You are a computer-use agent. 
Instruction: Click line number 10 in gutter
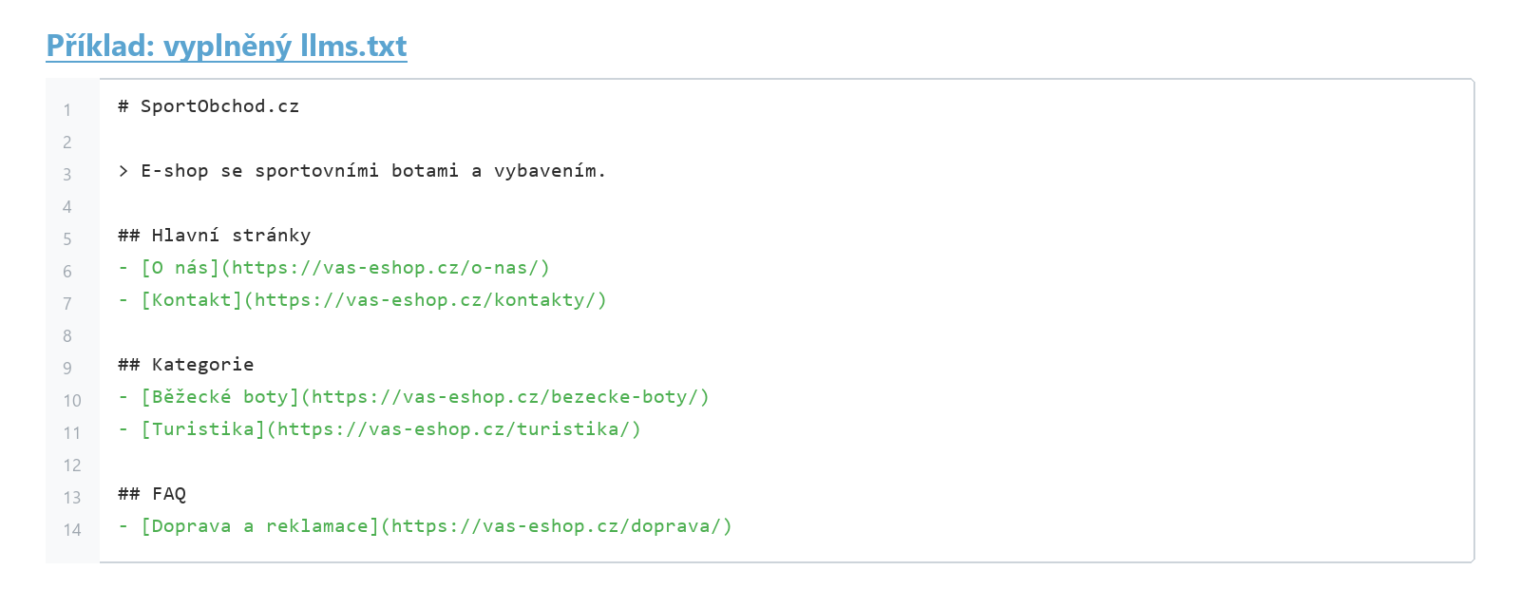(x=72, y=401)
